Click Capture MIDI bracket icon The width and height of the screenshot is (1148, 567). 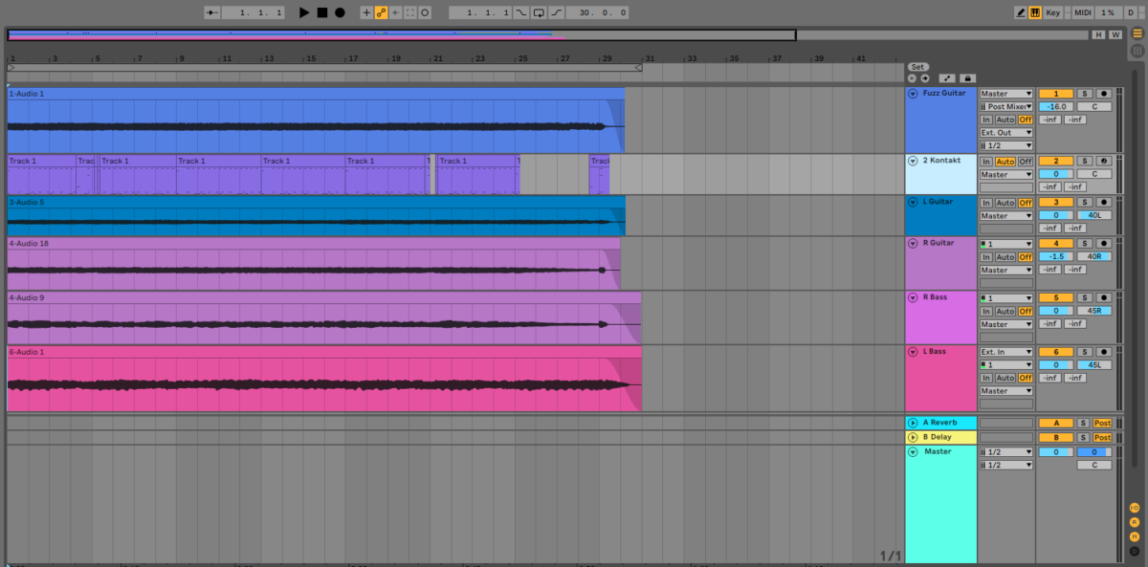(410, 12)
